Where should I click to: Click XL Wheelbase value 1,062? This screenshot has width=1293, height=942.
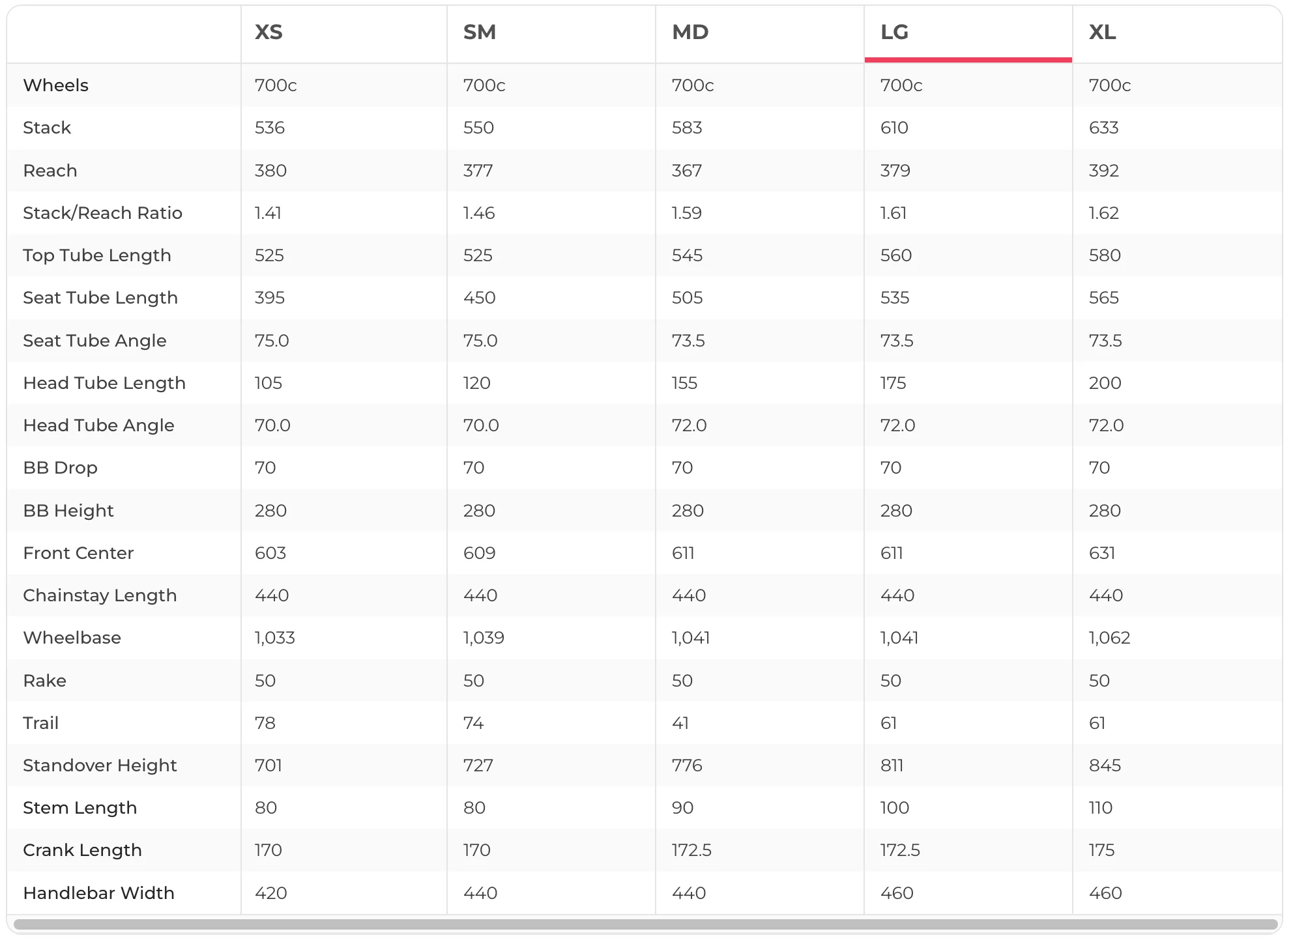[1109, 638]
